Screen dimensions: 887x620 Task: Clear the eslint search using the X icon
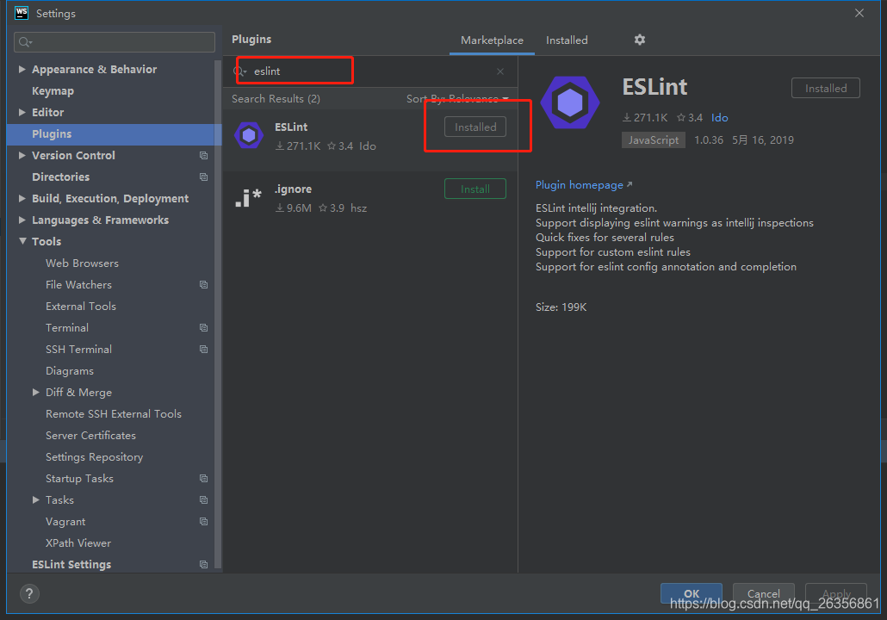click(499, 71)
